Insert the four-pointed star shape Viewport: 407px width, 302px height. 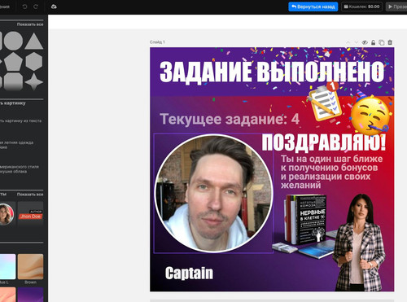[x=34, y=81]
